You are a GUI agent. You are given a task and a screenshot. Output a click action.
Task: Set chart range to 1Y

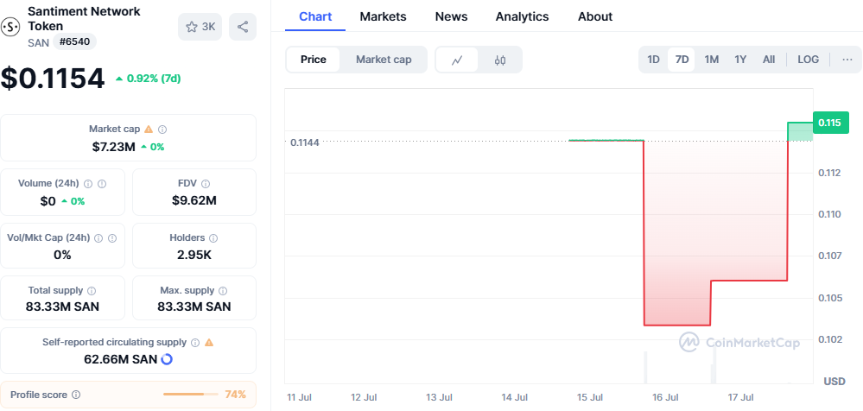(740, 60)
